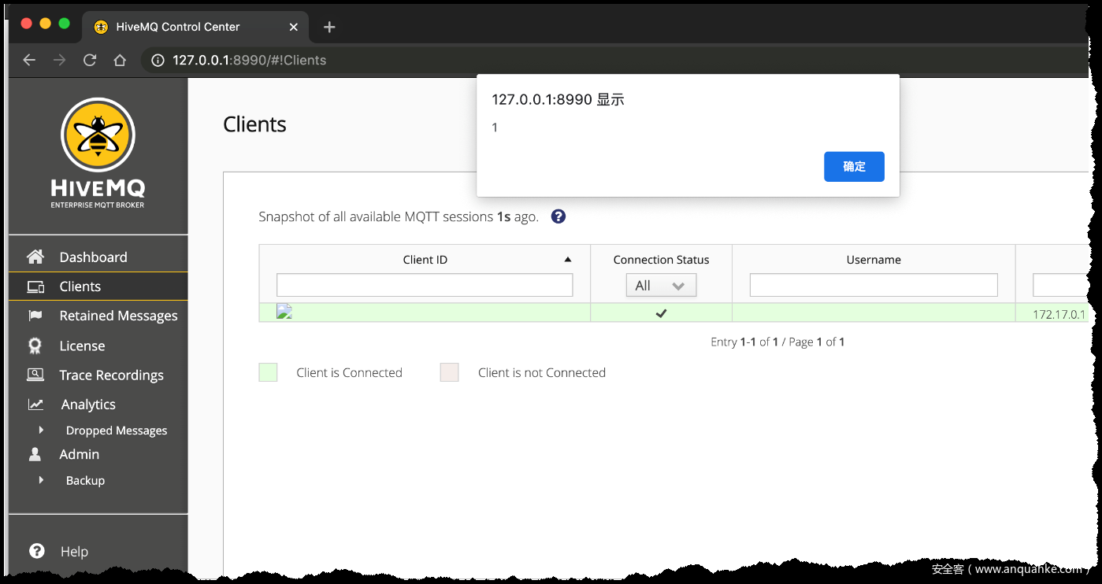This screenshot has height=584, width=1102.
Task: Open the Dashboard home icon
Action: click(35, 257)
